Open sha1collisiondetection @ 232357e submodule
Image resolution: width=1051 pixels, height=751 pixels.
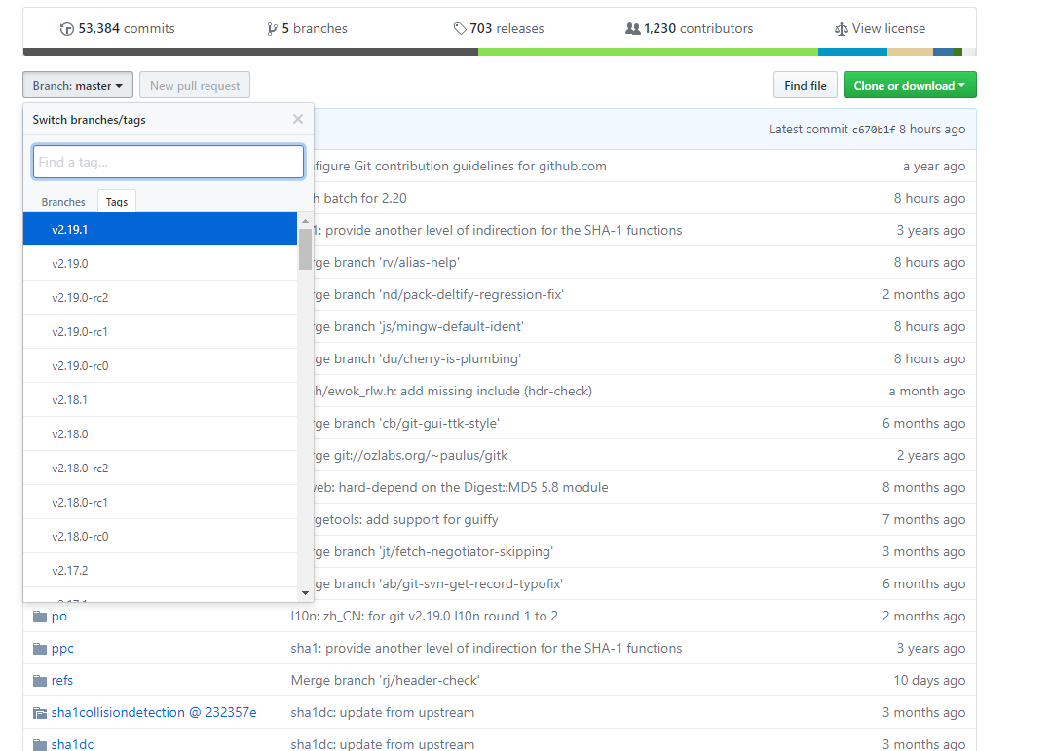click(154, 713)
